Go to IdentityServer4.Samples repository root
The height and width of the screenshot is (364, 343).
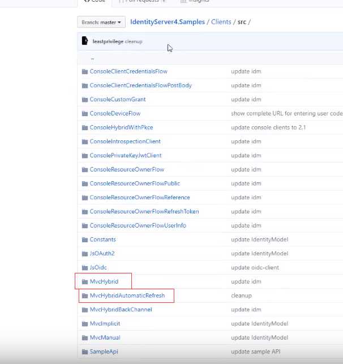pyautogui.click(x=168, y=22)
